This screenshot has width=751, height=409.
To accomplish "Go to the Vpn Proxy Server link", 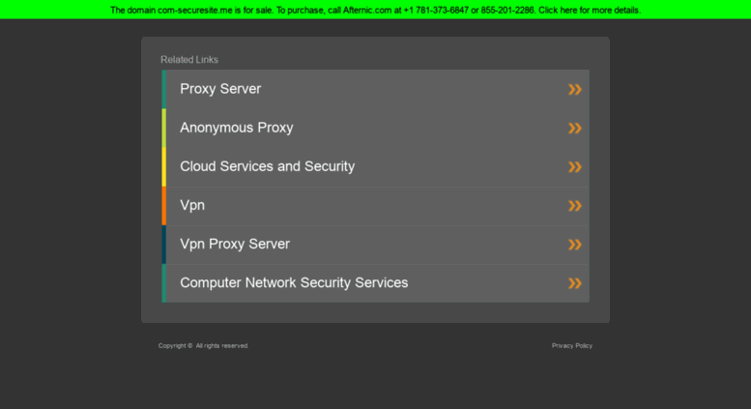I will coord(235,245).
